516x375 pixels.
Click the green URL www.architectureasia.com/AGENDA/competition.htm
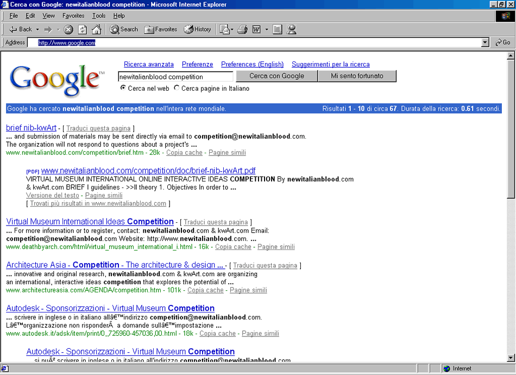click(x=84, y=290)
